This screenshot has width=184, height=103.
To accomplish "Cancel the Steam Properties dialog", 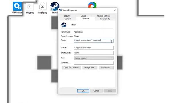I will [96, 91].
